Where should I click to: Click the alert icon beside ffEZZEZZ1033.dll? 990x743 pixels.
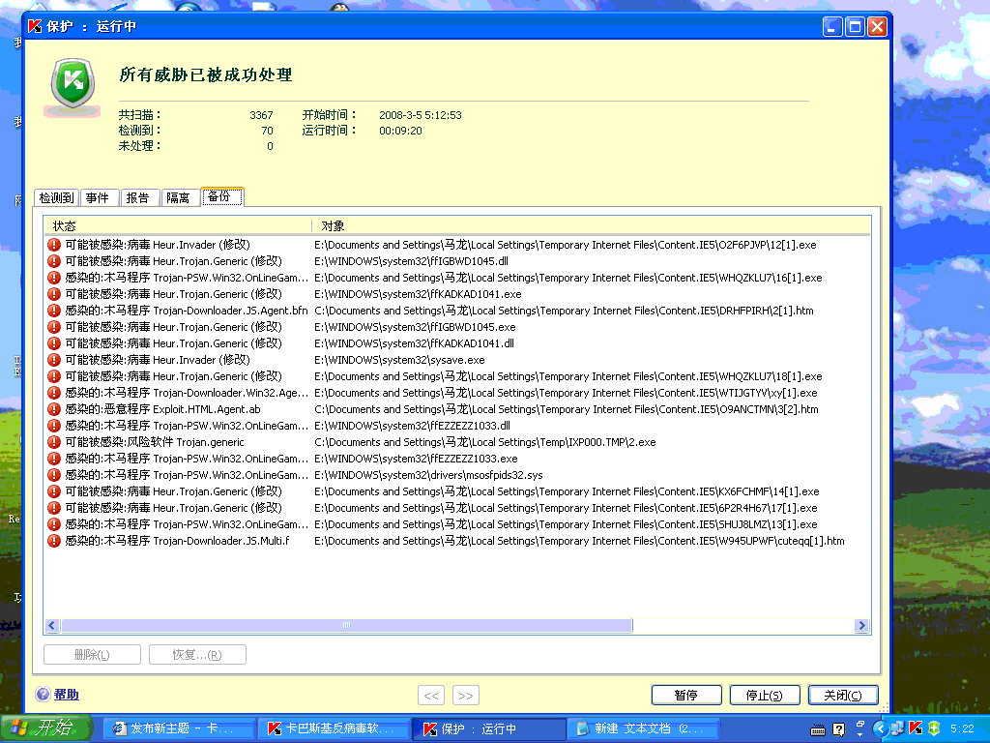pos(54,426)
